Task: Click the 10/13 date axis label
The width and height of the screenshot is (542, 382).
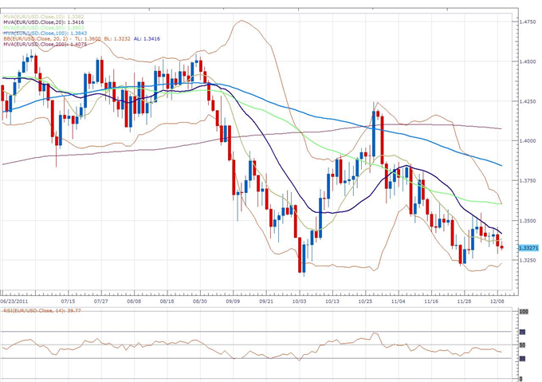Action: pos(332,301)
